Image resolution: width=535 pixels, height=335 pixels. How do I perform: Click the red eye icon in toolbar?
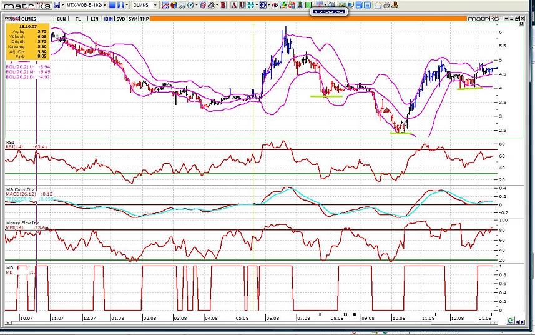click(273, 5)
